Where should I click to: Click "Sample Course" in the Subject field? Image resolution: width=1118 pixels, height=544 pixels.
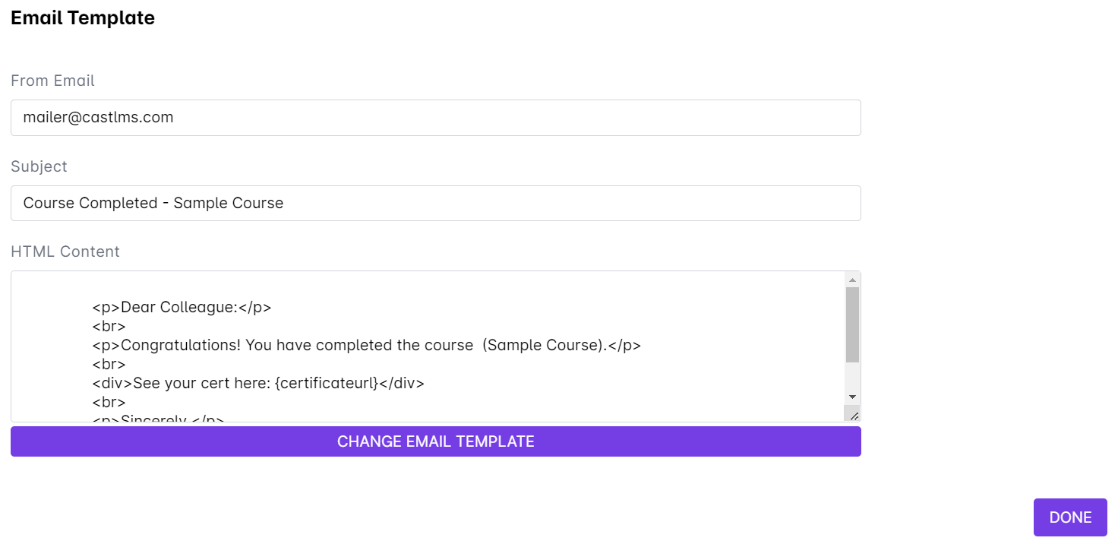pyautogui.click(x=229, y=204)
